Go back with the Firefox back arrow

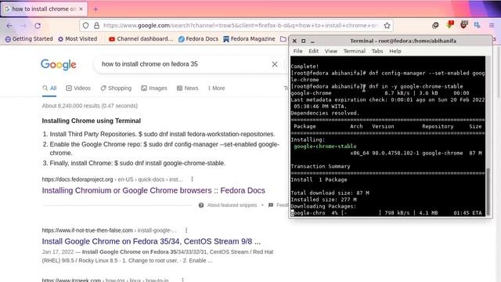click(9, 26)
